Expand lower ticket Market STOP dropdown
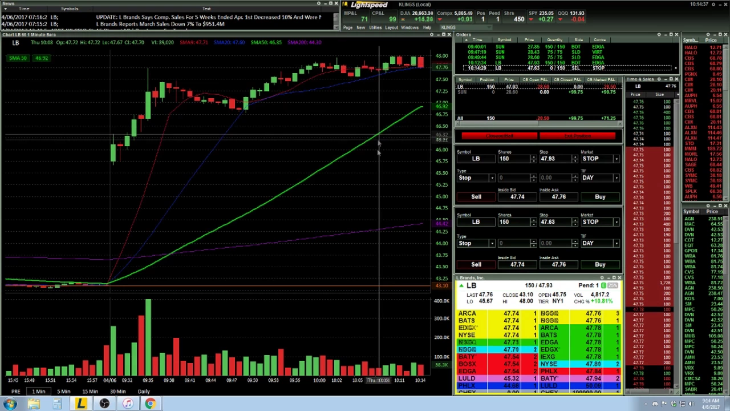 click(x=616, y=222)
